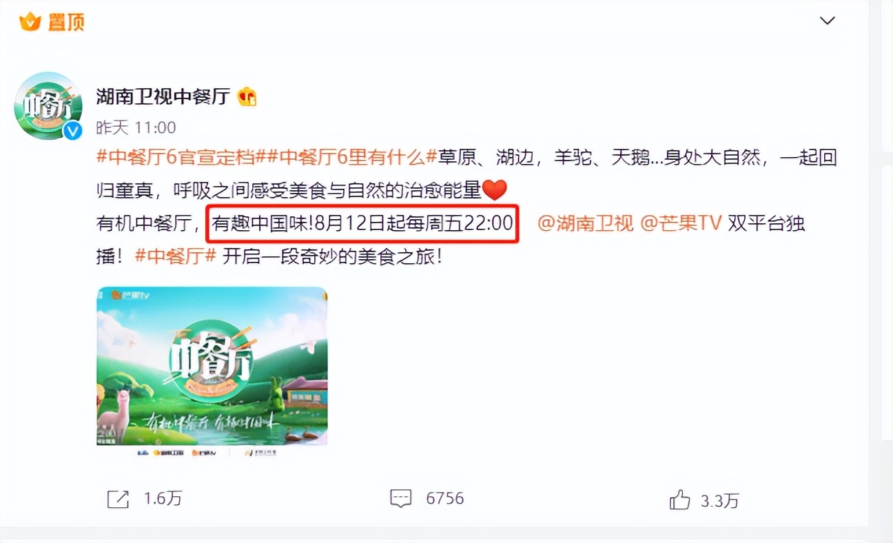Click the repost share icon
The image size is (893, 543).
click(118, 499)
